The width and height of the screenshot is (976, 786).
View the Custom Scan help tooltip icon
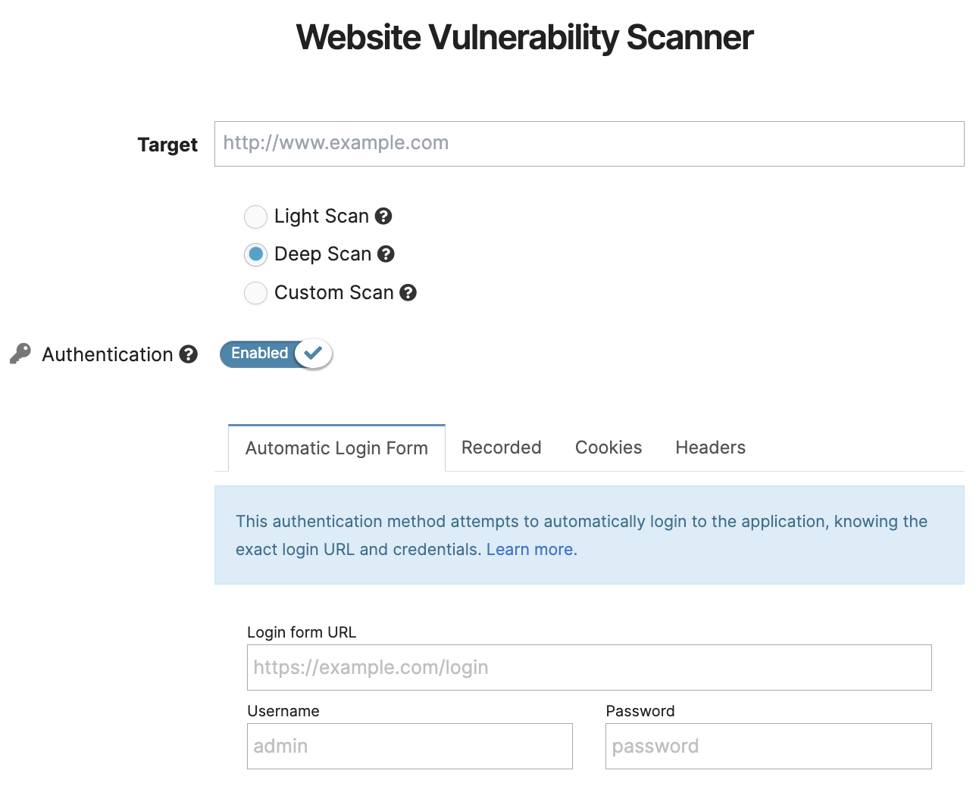tap(408, 293)
